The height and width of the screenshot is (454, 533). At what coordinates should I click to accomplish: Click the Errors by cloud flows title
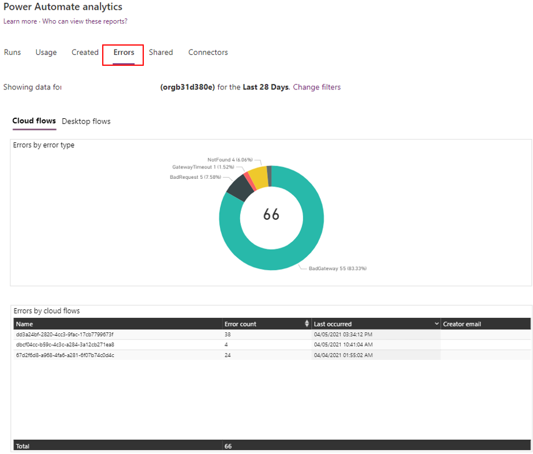(47, 311)
